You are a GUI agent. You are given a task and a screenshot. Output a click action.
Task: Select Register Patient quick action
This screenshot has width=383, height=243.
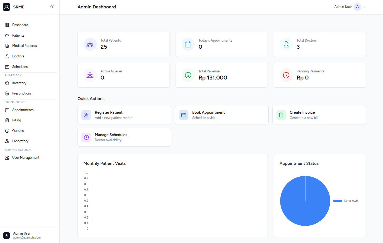(x=124, y=115)
